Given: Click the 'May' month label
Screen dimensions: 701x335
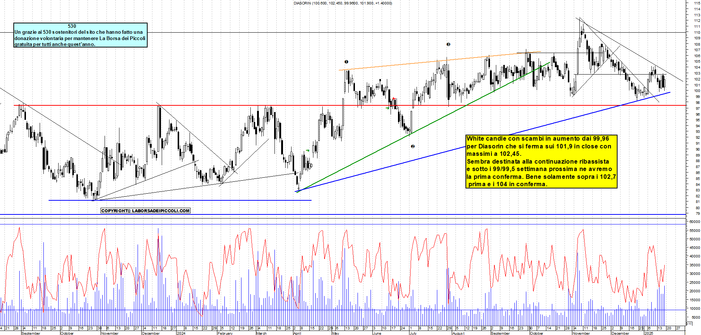Looking at the screenshot, I should [x=336, y=333].
